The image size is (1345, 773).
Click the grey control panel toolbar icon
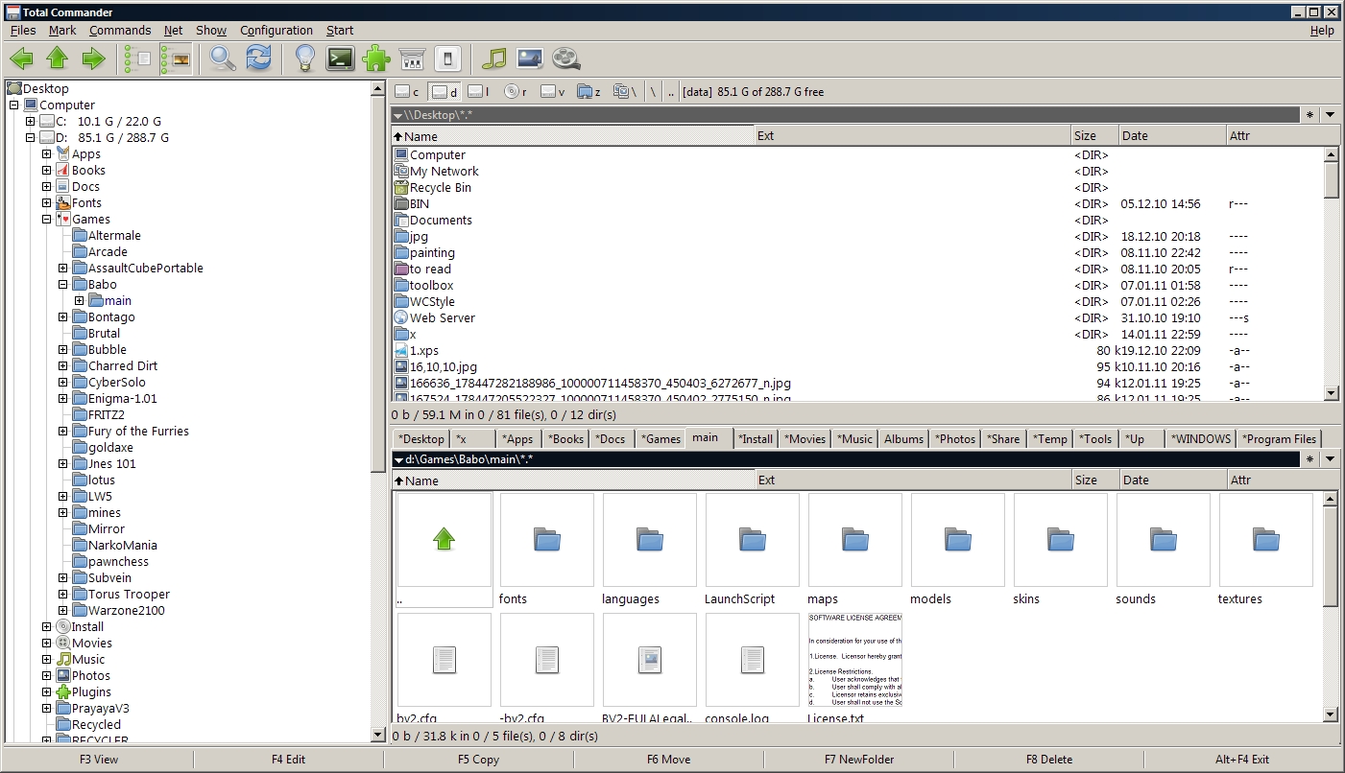(x=412, y=59)
